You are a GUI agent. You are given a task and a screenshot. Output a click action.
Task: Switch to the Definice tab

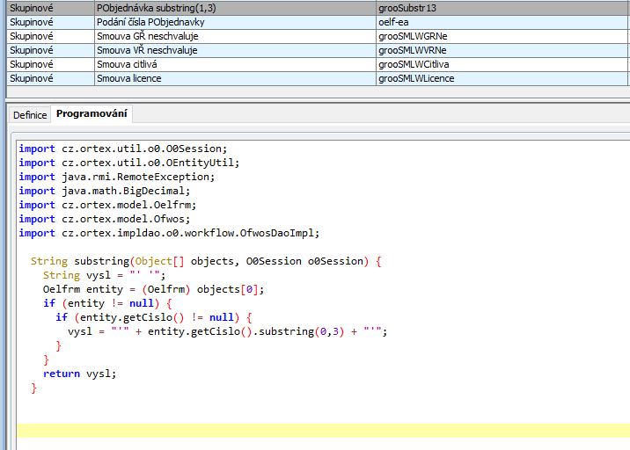(29, 115)
